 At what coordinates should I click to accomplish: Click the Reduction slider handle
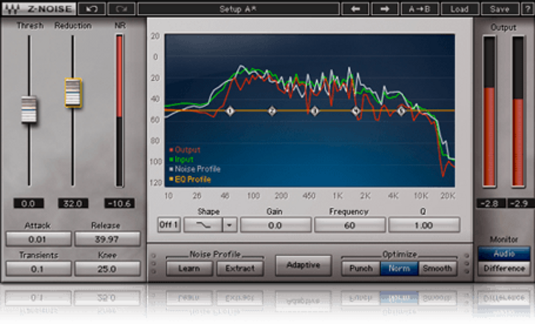[x=73, y=92]
